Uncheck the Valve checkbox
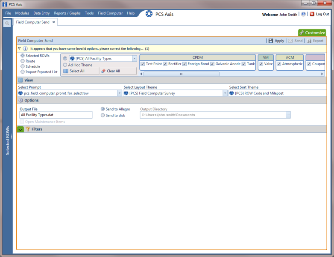The width and height of the screenshot is (334, 257). coord(261,64)
